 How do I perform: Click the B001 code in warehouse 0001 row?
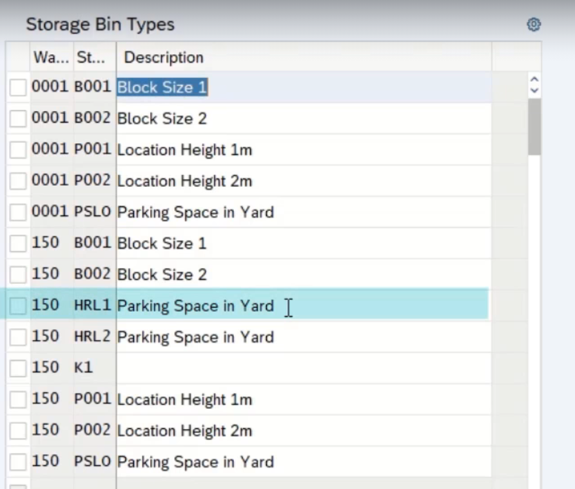pos(92,86)
